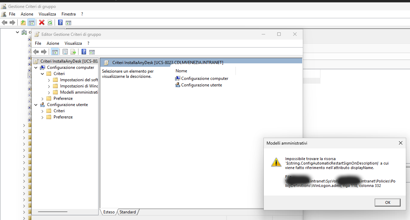Toggle action pane icon in Gestione Criteri toolbar
Image resolution: width=410 pixels, height=220 pixels.
[x=68, y=23]
